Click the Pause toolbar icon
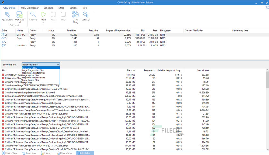 point(53,14)
